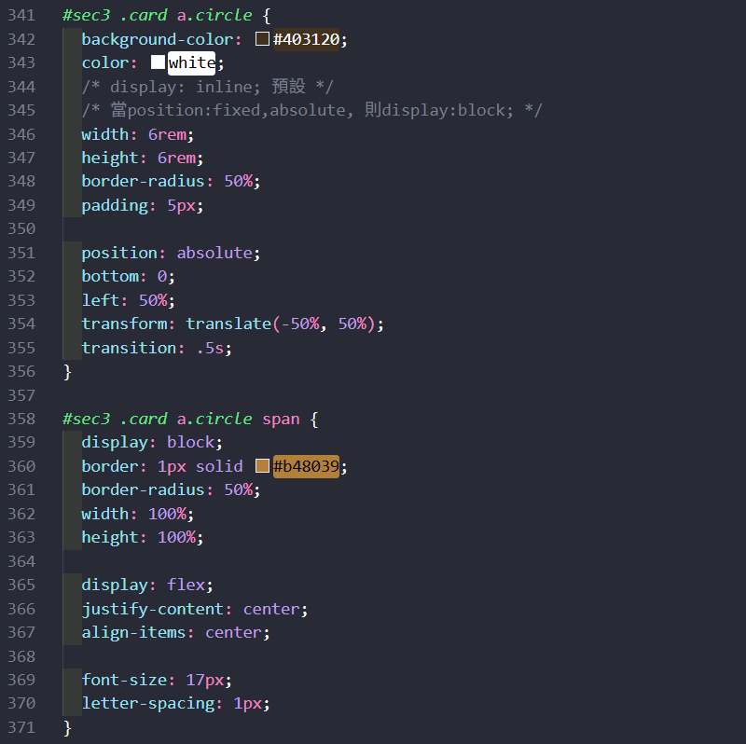Click line number 358 in gutter
This screenshot has height=744, width=746.
20,419
